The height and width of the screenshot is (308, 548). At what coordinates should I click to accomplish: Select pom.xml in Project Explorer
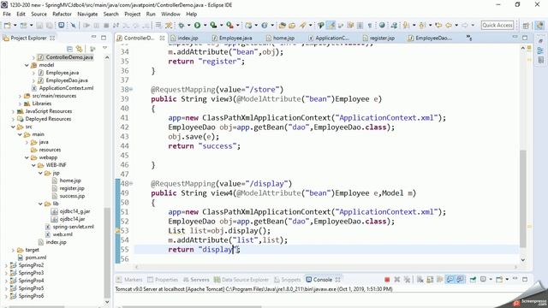coord(36,258)
